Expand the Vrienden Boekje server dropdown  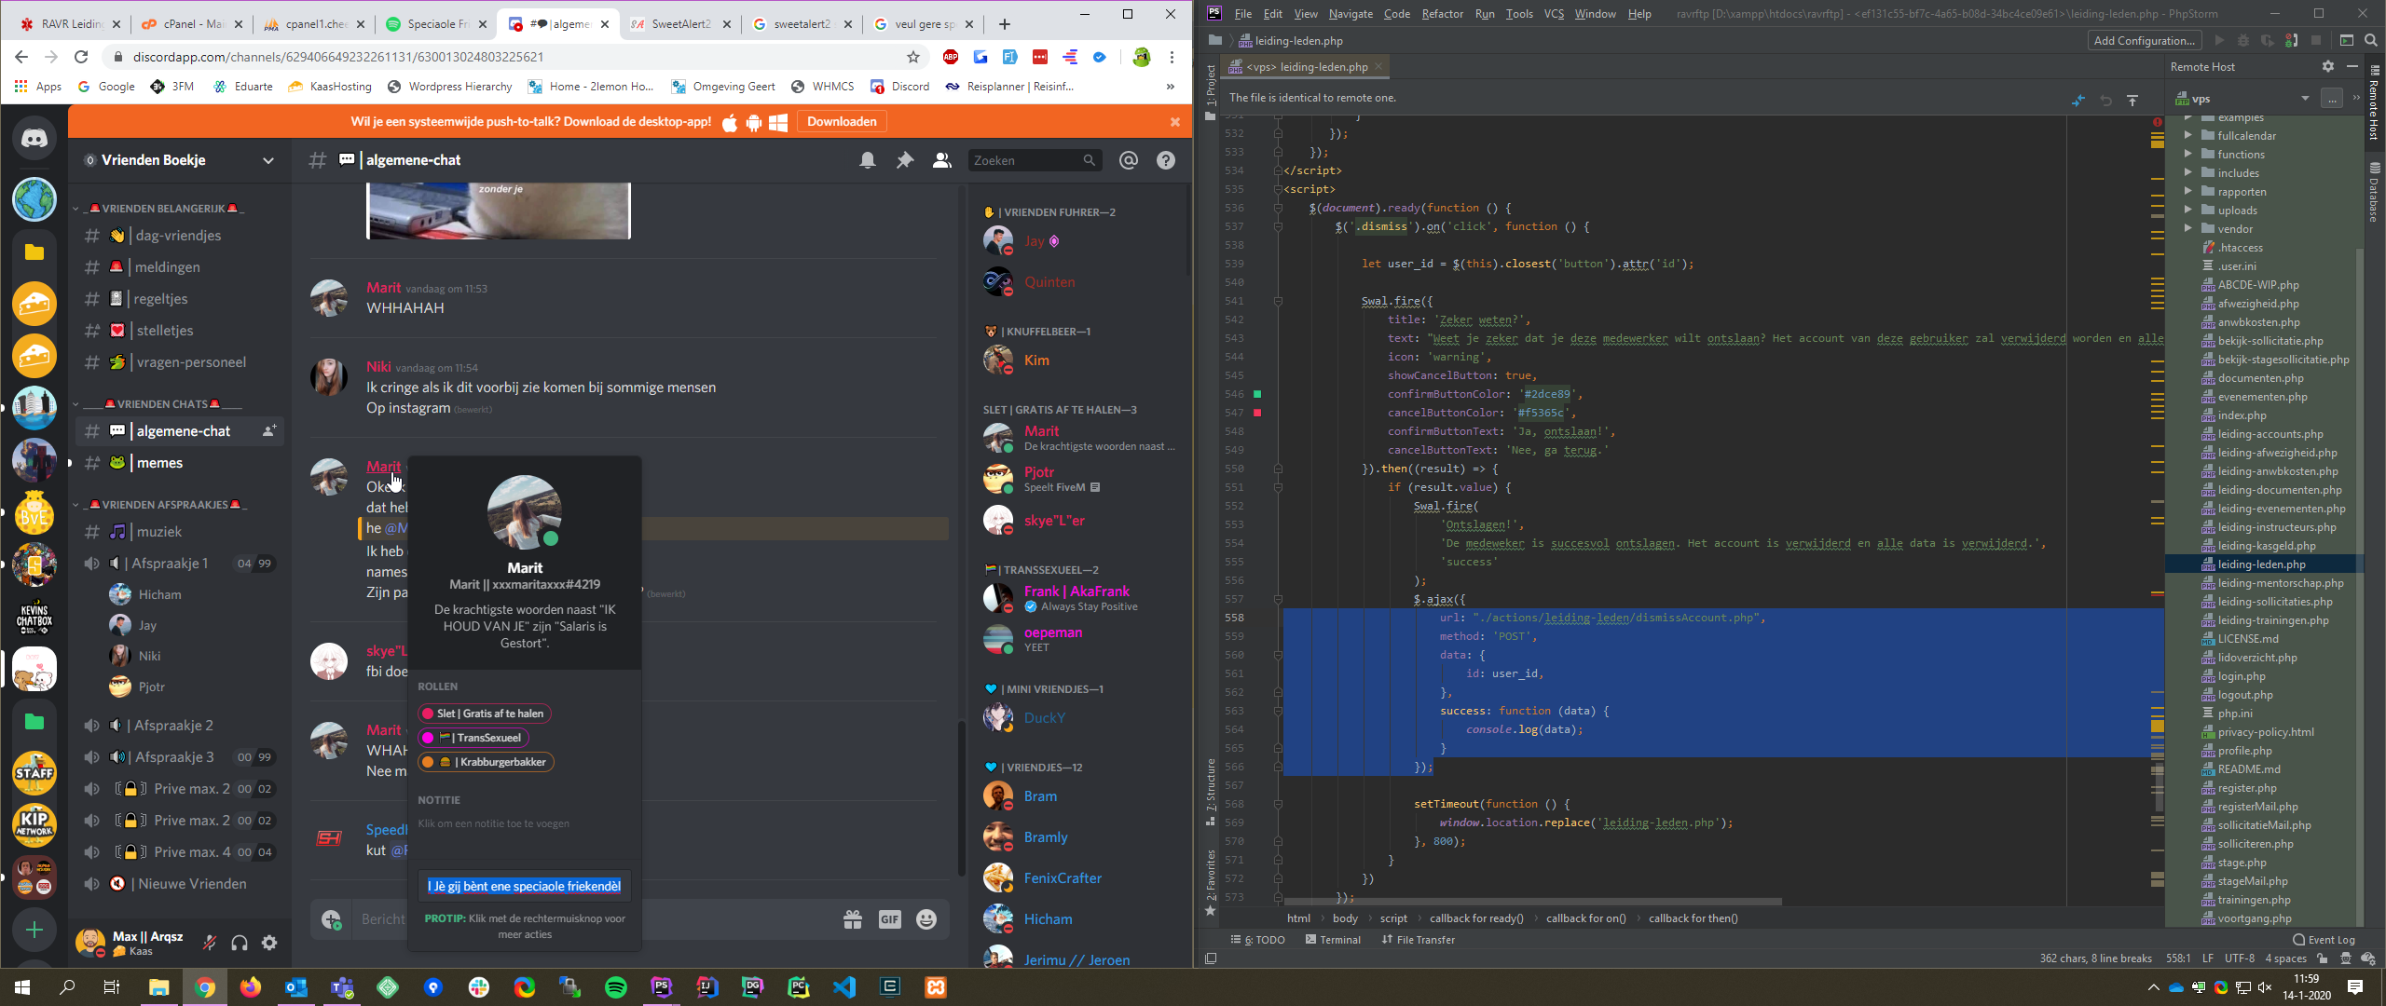(x=268, y=160)
